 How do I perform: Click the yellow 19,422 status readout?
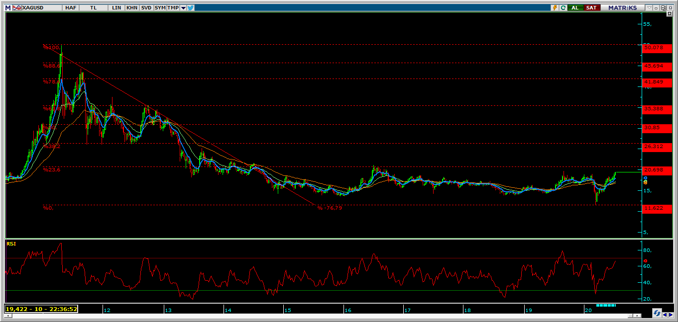[x=42, y=309]
